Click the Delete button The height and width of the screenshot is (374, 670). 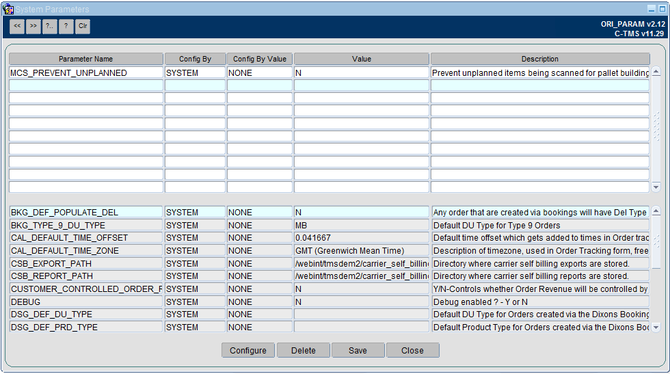pyautogui.click(x=304, y=350)
